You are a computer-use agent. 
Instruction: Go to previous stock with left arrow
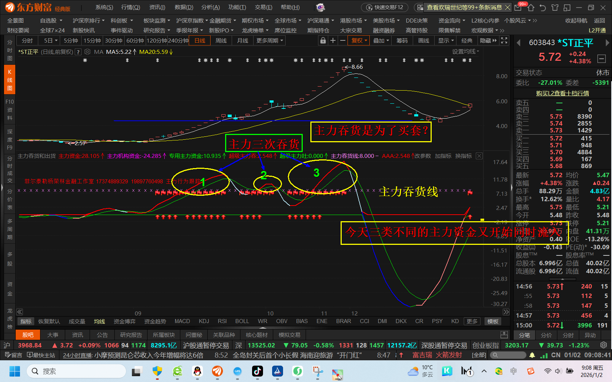518,43
